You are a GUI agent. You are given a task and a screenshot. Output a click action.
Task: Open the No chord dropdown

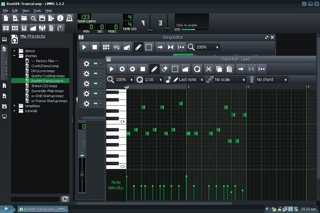click(272, 80)
